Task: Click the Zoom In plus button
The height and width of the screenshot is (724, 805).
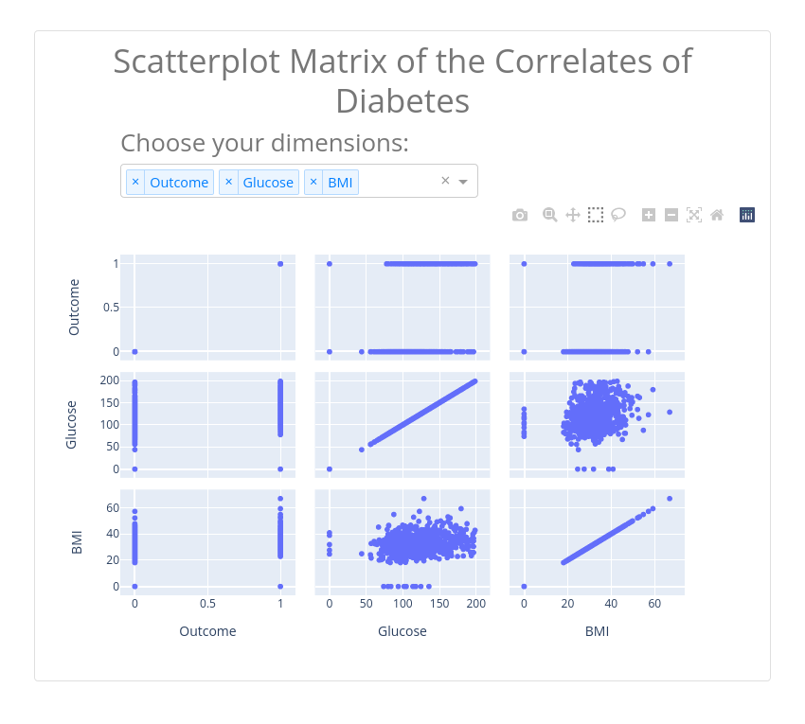Action: pos(649,215)
